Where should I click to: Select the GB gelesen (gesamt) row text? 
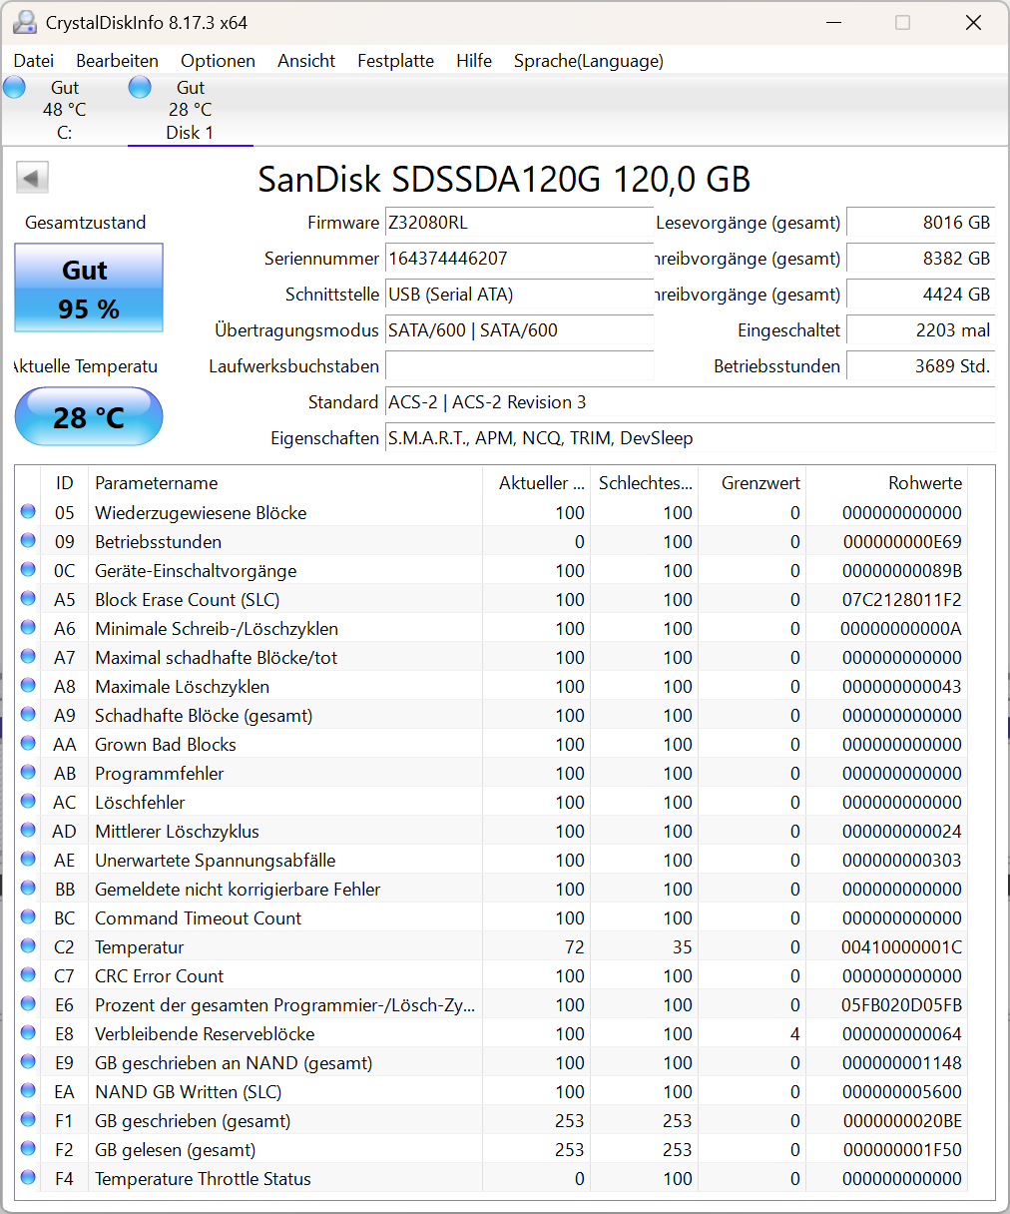coord(176,1149)
